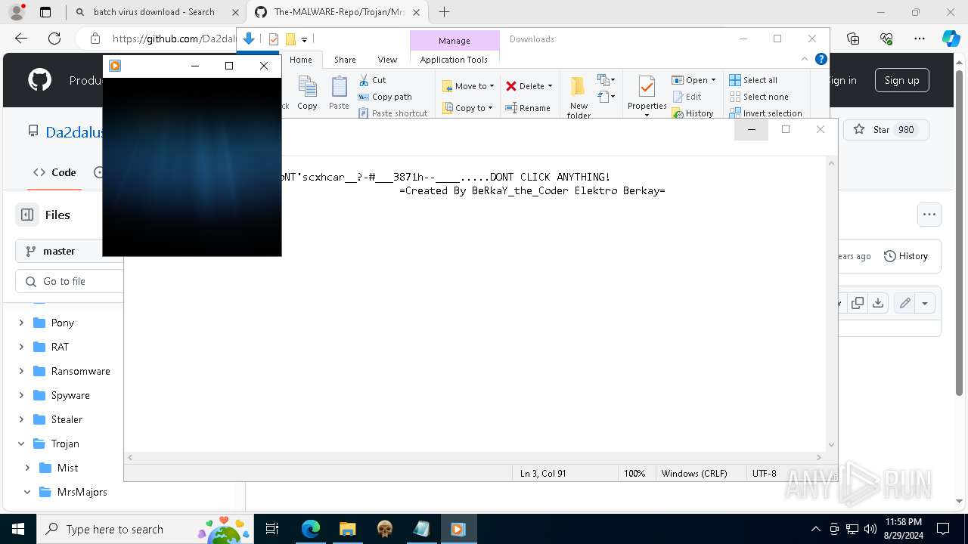Screen dimensions: 968x544
Task: Create a New folder from Explorer ribbon
Action: [x=579, y=97]
